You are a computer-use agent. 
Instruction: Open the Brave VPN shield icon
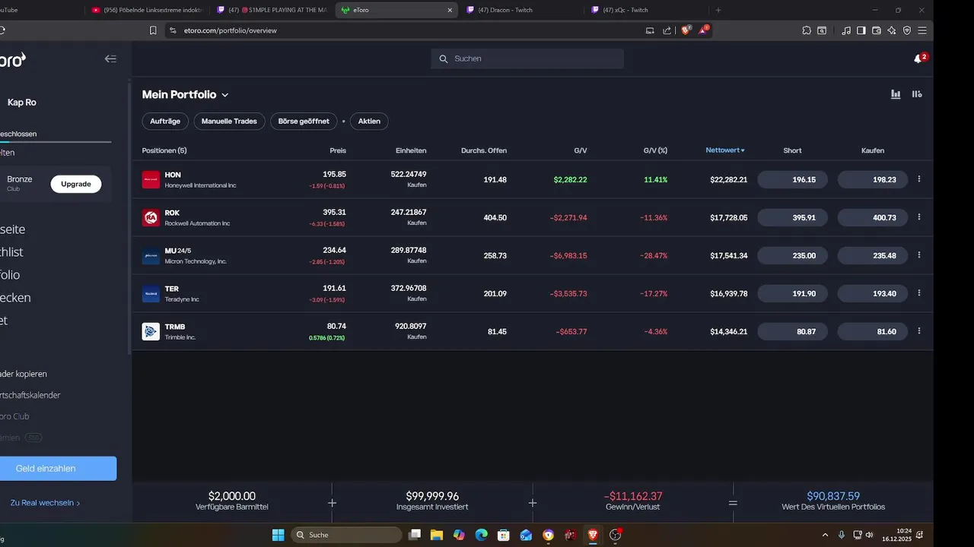pyautogui.click(x=907, y=30)
